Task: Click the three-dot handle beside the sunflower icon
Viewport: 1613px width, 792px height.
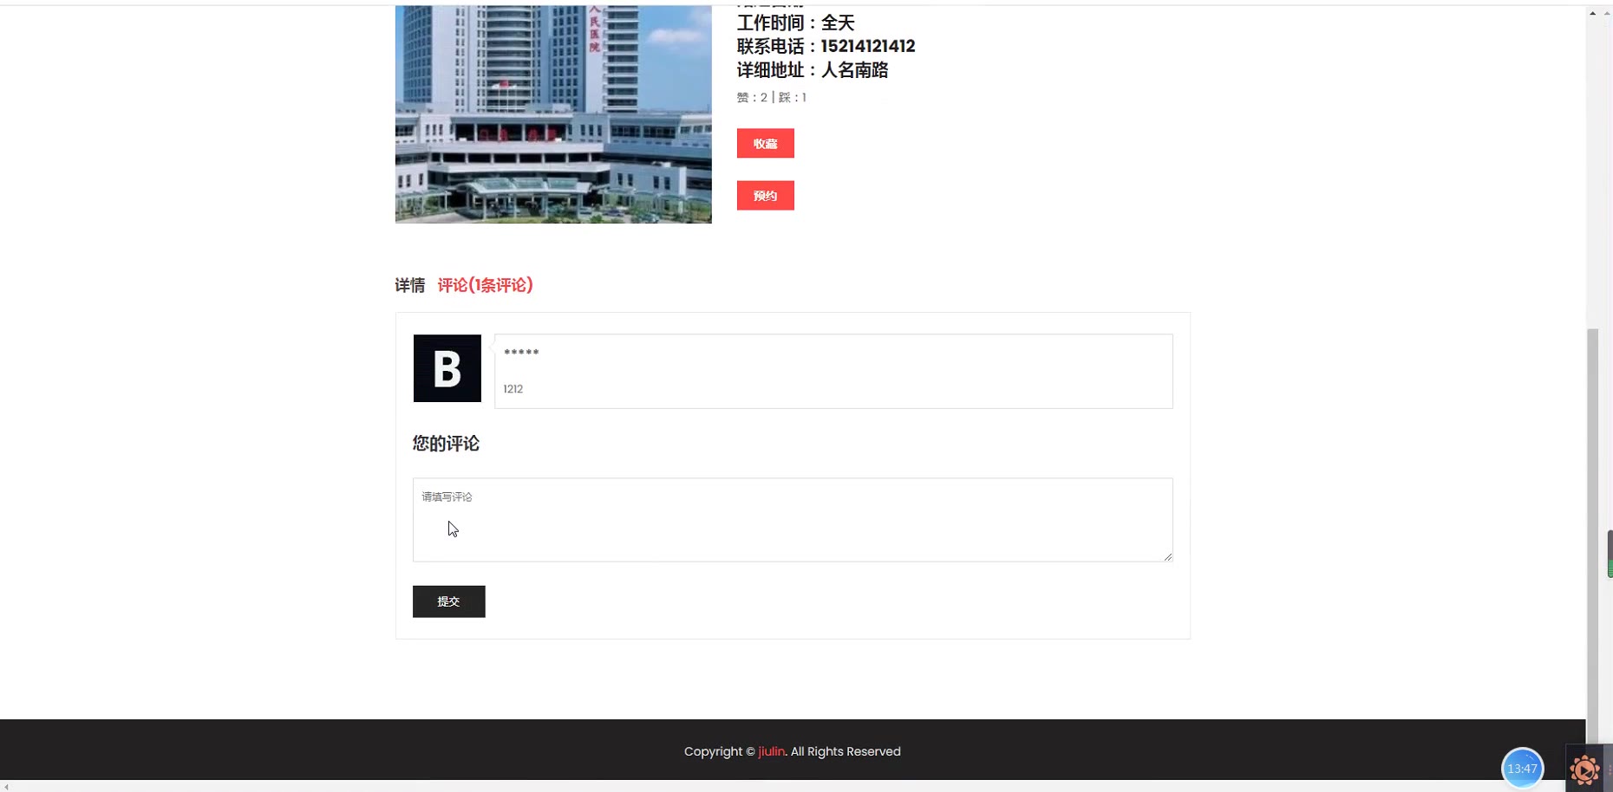Action: 1609,769
